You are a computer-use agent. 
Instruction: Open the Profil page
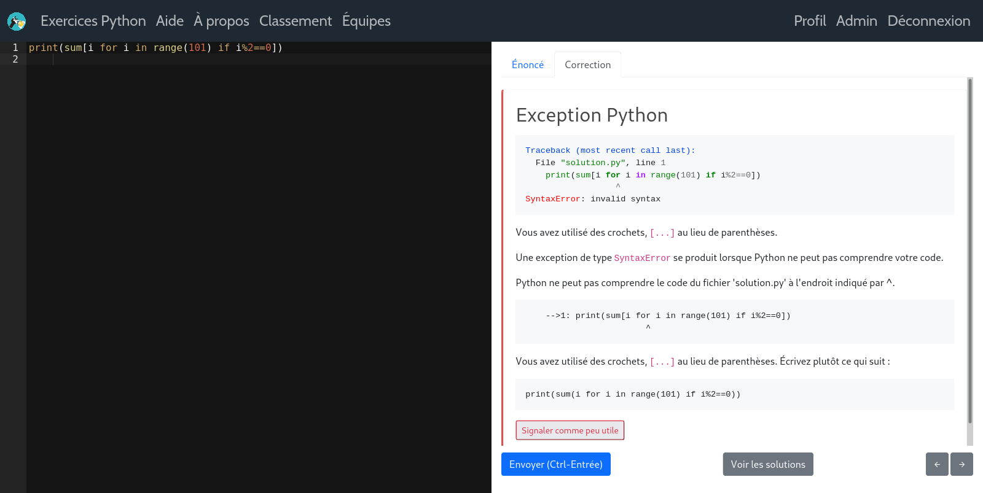810,21
